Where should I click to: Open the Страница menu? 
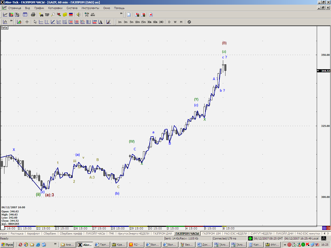(14, 8)
